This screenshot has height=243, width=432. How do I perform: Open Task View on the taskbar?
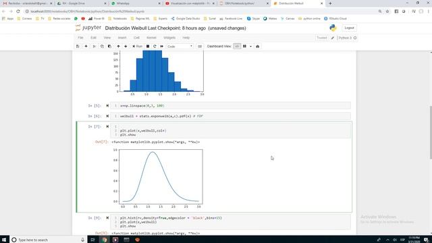pos(93,240)
